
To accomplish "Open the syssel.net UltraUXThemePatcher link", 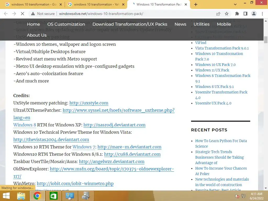I will pos(119,110).
